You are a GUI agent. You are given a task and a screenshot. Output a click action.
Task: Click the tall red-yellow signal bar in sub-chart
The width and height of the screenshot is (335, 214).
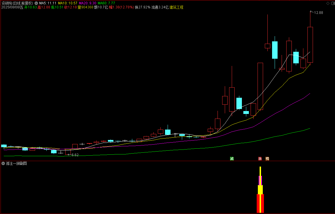(260, 189)
